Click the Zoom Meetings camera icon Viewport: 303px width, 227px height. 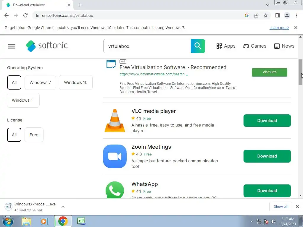click(x=115, y=156)
